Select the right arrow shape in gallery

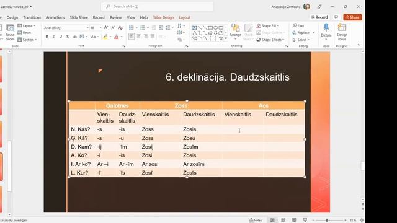point(210,33)
